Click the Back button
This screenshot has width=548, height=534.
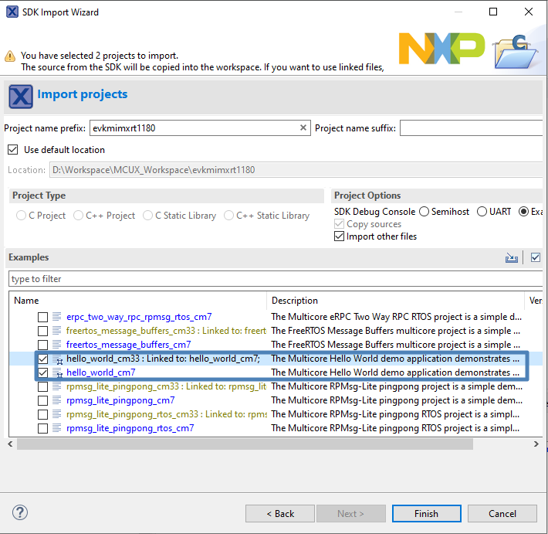pyautogui.click(x=280, y=513)
